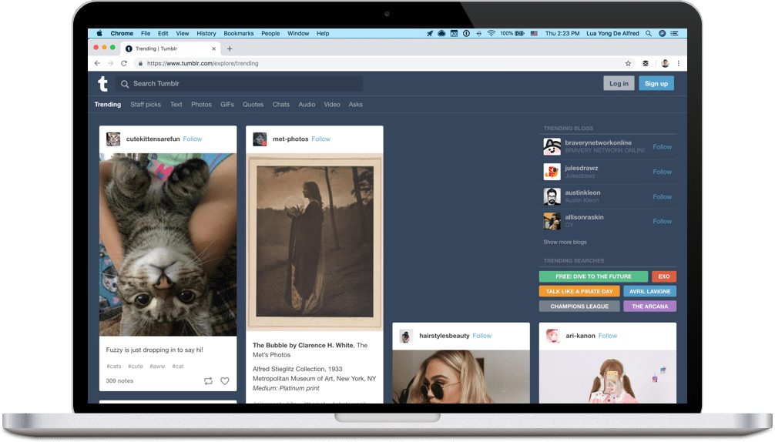The width and height of the screenshot is (775, 442).
Task: Click braverynetworkonline blog avatar
Action: 552,146
